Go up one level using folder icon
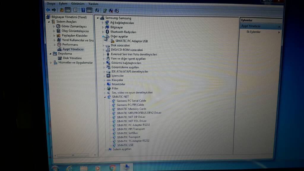Image resolution: width=304 pixels, height=171 pixels. [x=62, y=10]
